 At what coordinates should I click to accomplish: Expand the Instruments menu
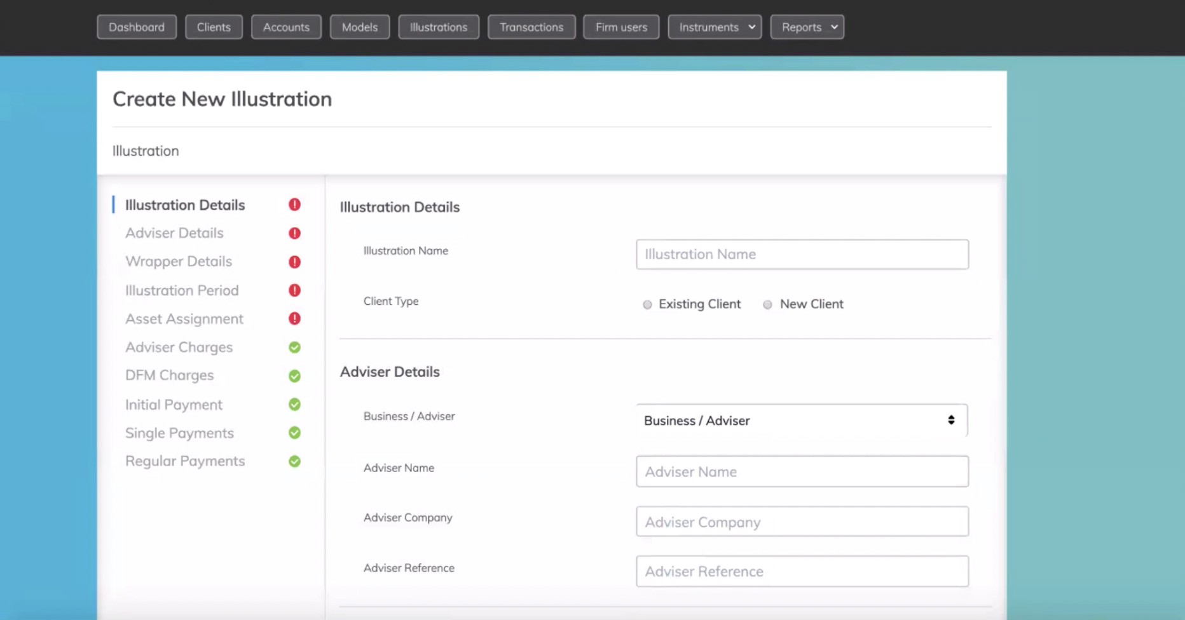point(715,27)
